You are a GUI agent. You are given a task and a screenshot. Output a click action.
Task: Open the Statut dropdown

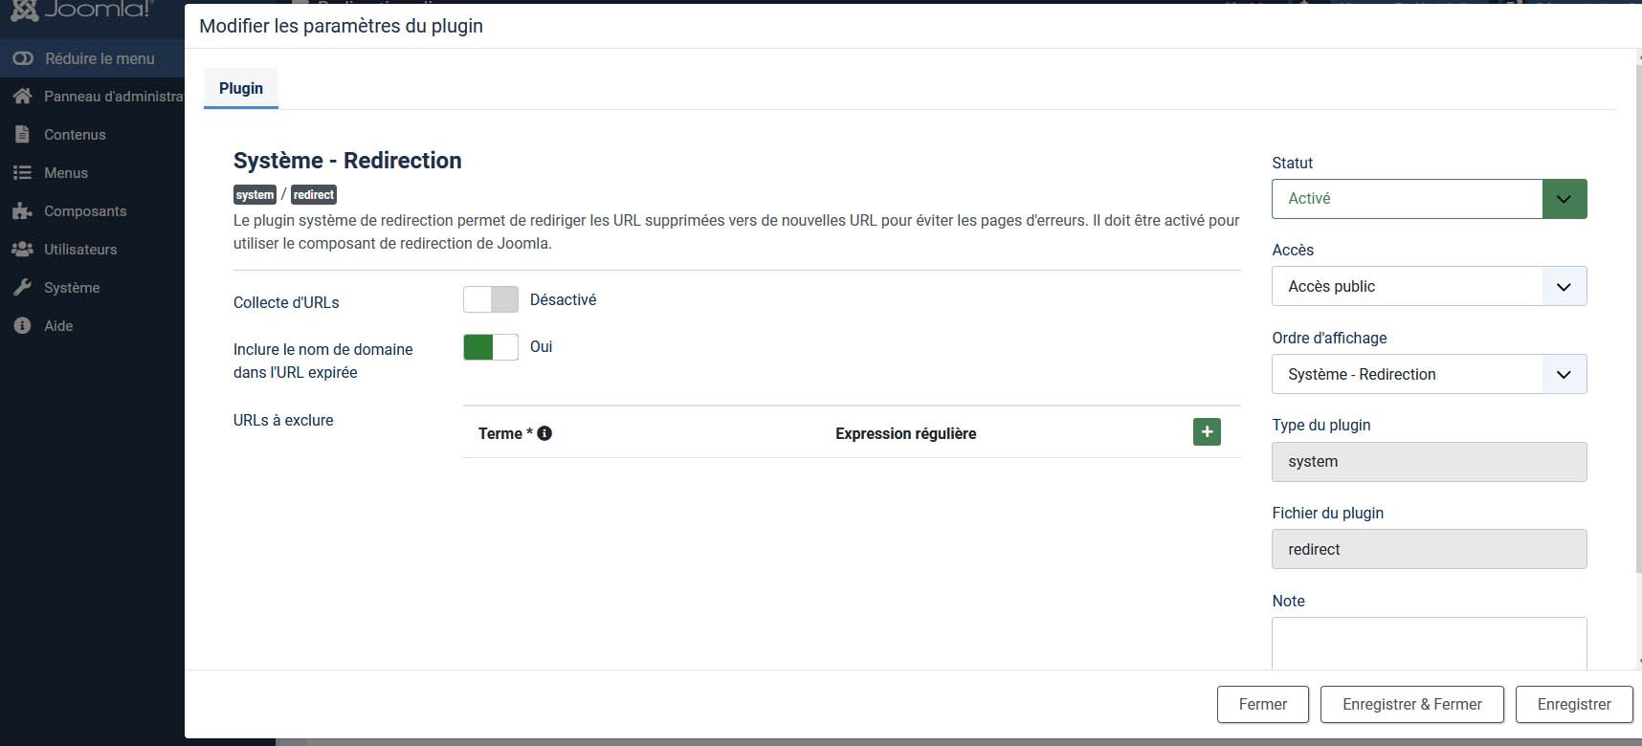1429,199
